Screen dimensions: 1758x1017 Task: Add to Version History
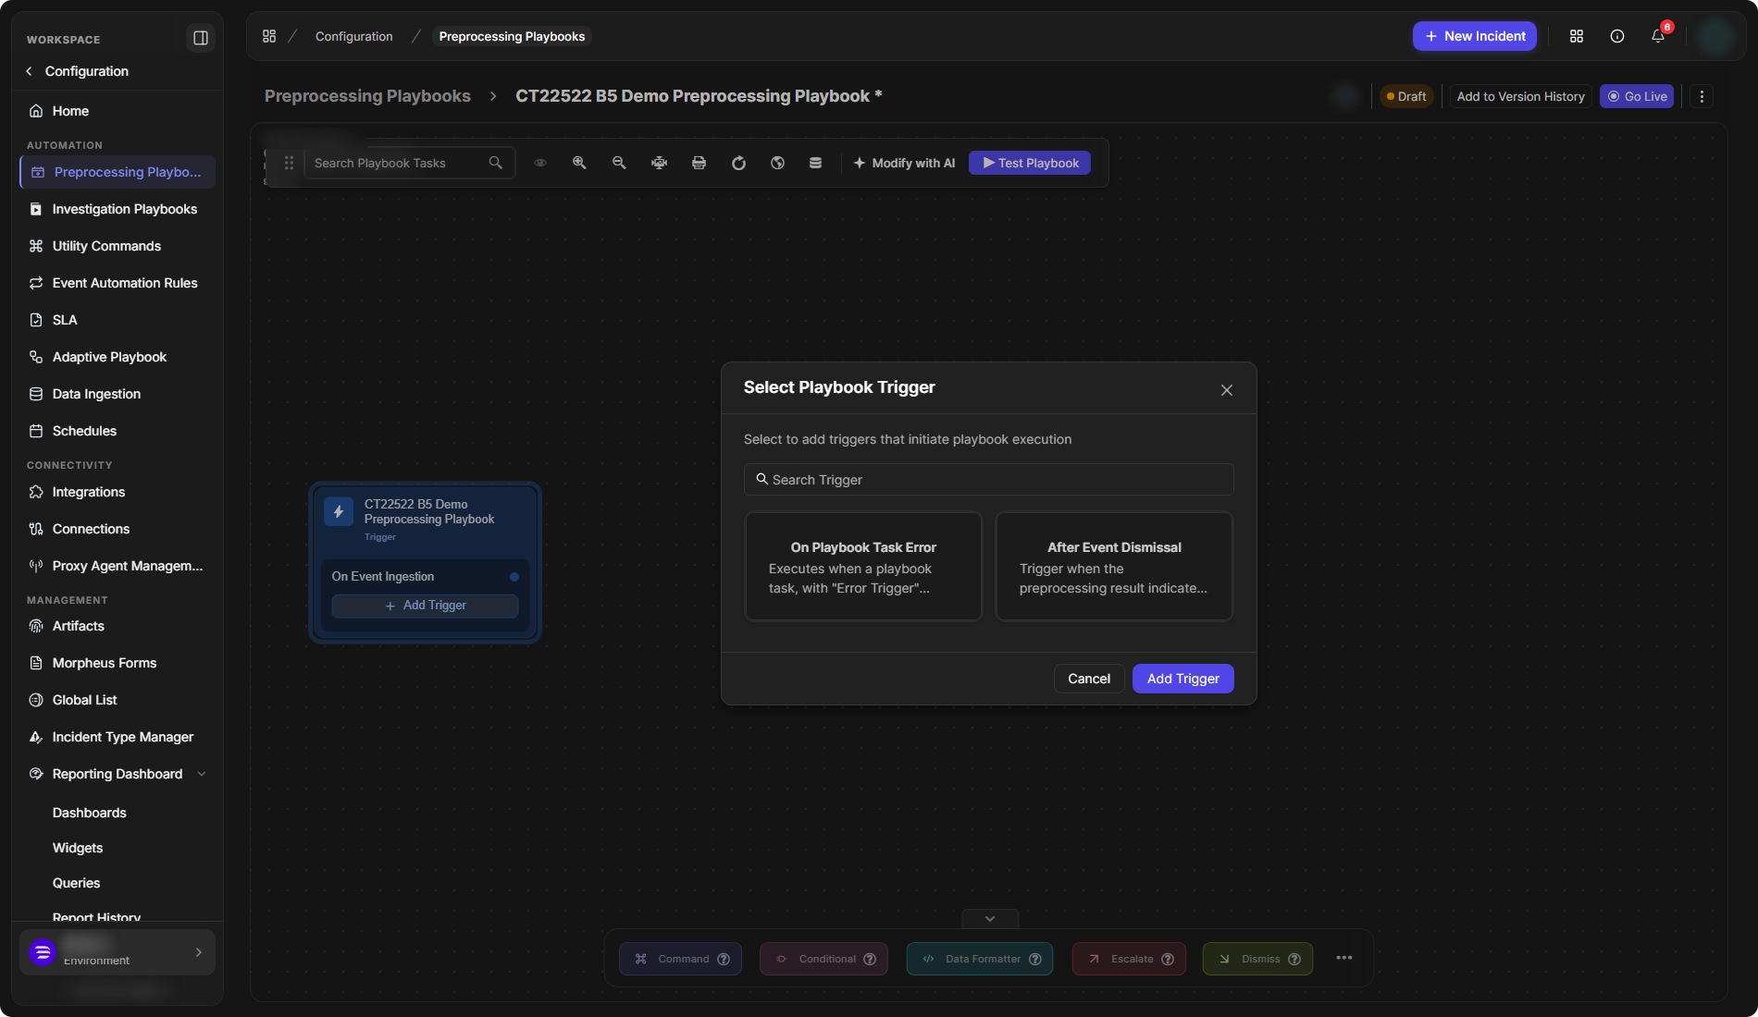tap(1520, 96)
